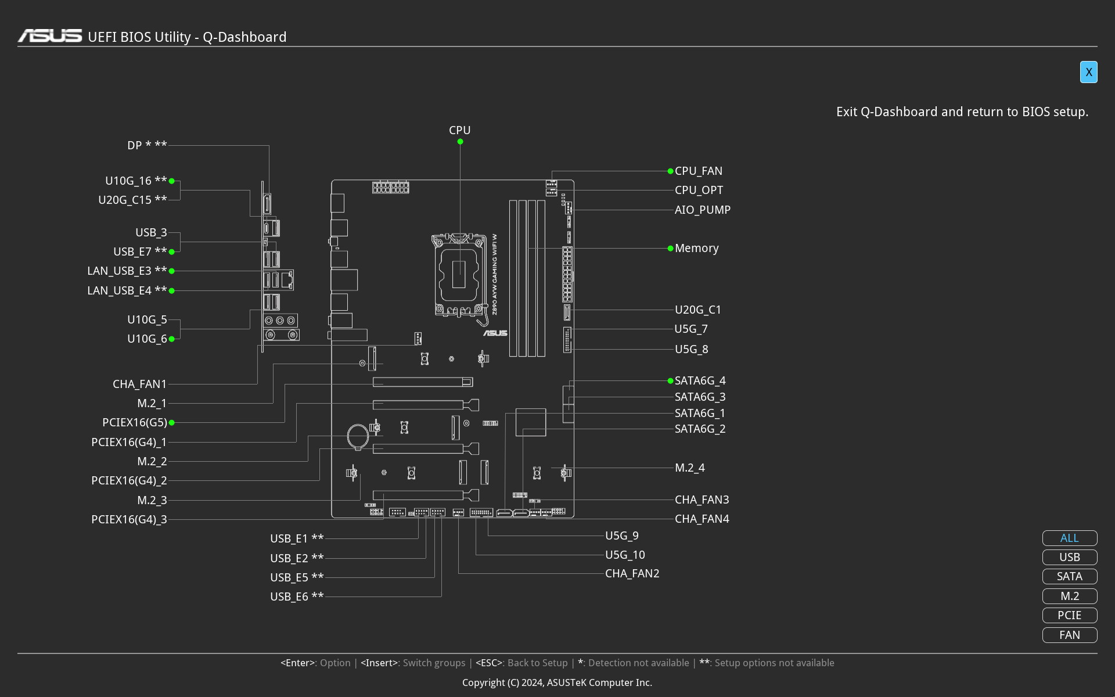Select the CHA_FAN3 header label

[702, 500]
